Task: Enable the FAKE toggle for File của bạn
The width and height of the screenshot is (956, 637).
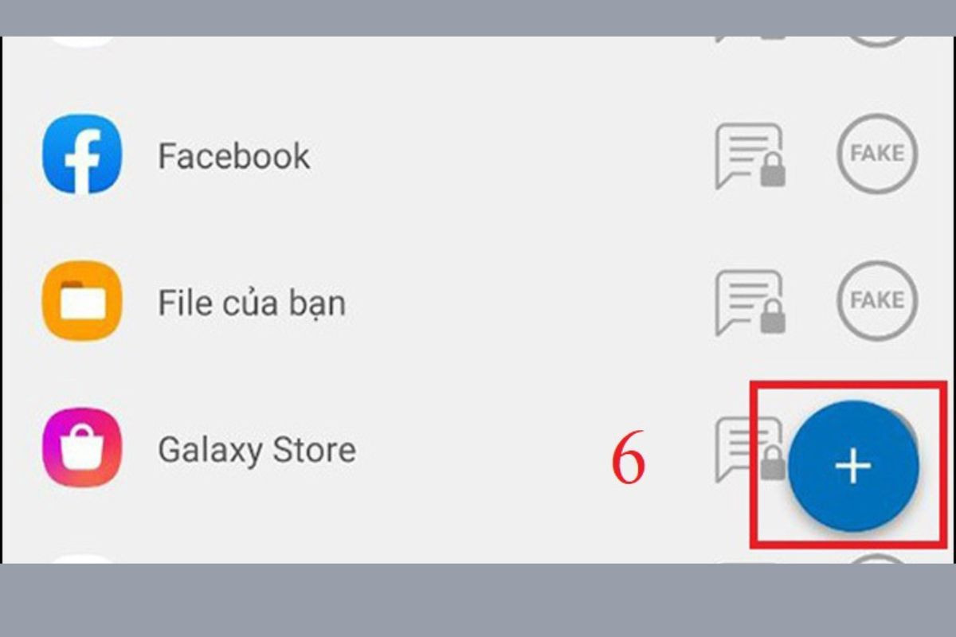Action: 877,300
